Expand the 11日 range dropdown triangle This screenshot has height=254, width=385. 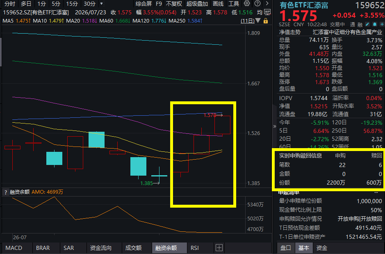258,21
